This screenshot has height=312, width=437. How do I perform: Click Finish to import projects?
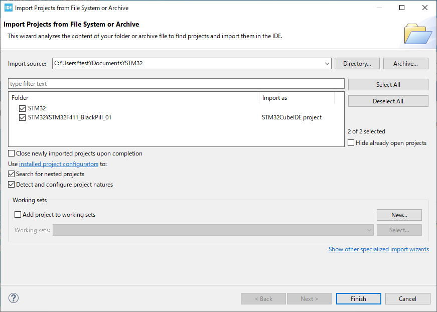click(358, 298)
